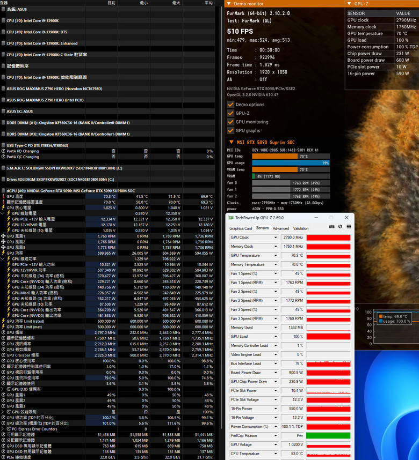Expand the GPU D3D 使用率 row
Screen dimensions: 419x460
click(3, 389)
